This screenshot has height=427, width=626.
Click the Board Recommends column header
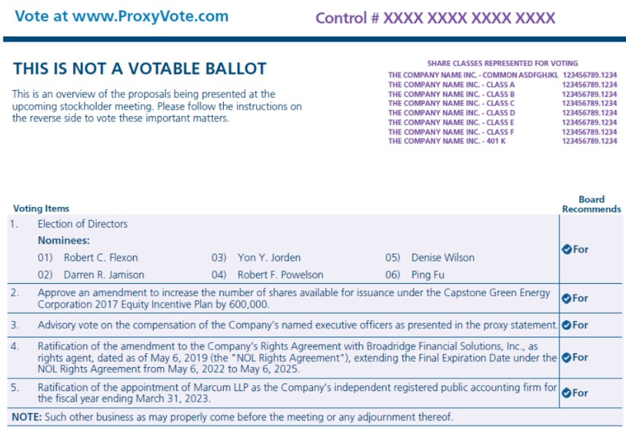(591, 204)
